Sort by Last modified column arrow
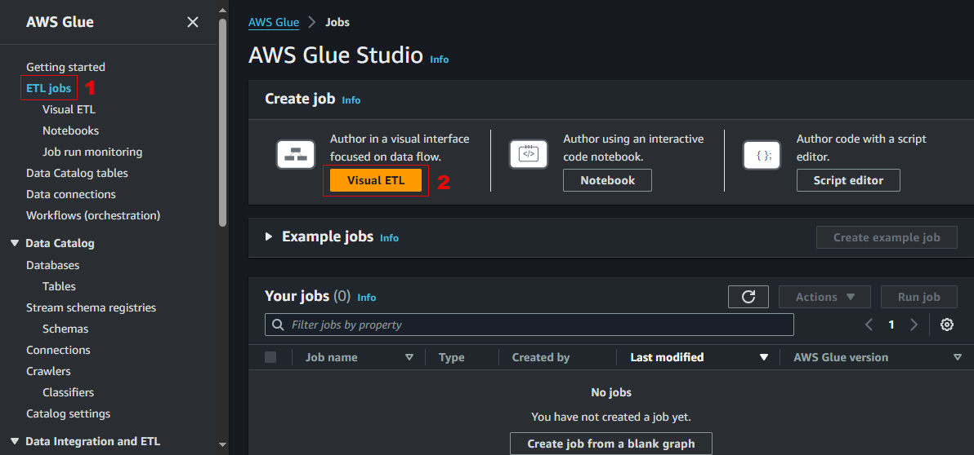The height and width of the screenshot is (455, 974). pyautogui.click(x=764, y=357)
